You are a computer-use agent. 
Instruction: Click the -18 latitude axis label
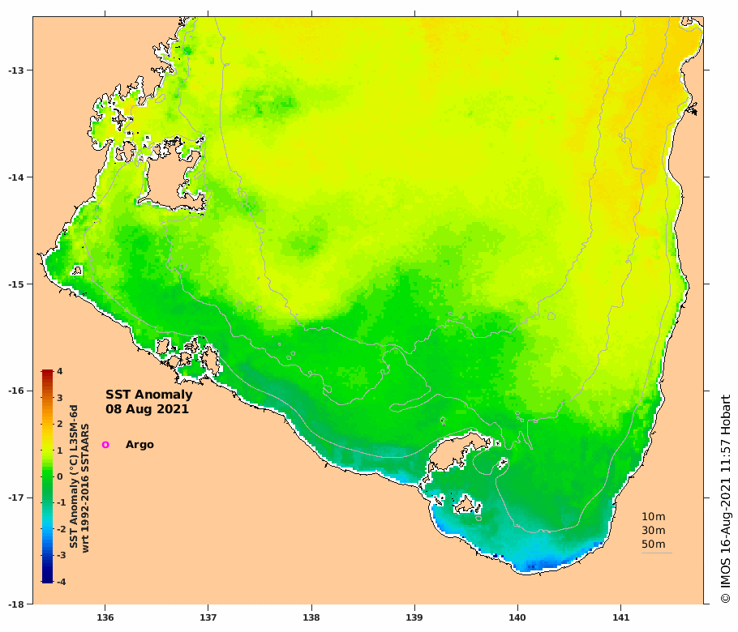pos(15,604)
